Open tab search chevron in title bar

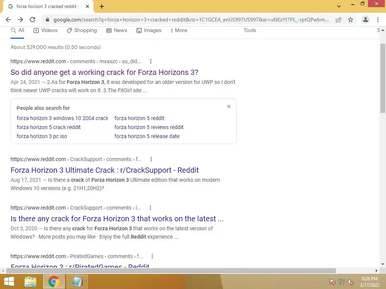click(x=339, y=6)
